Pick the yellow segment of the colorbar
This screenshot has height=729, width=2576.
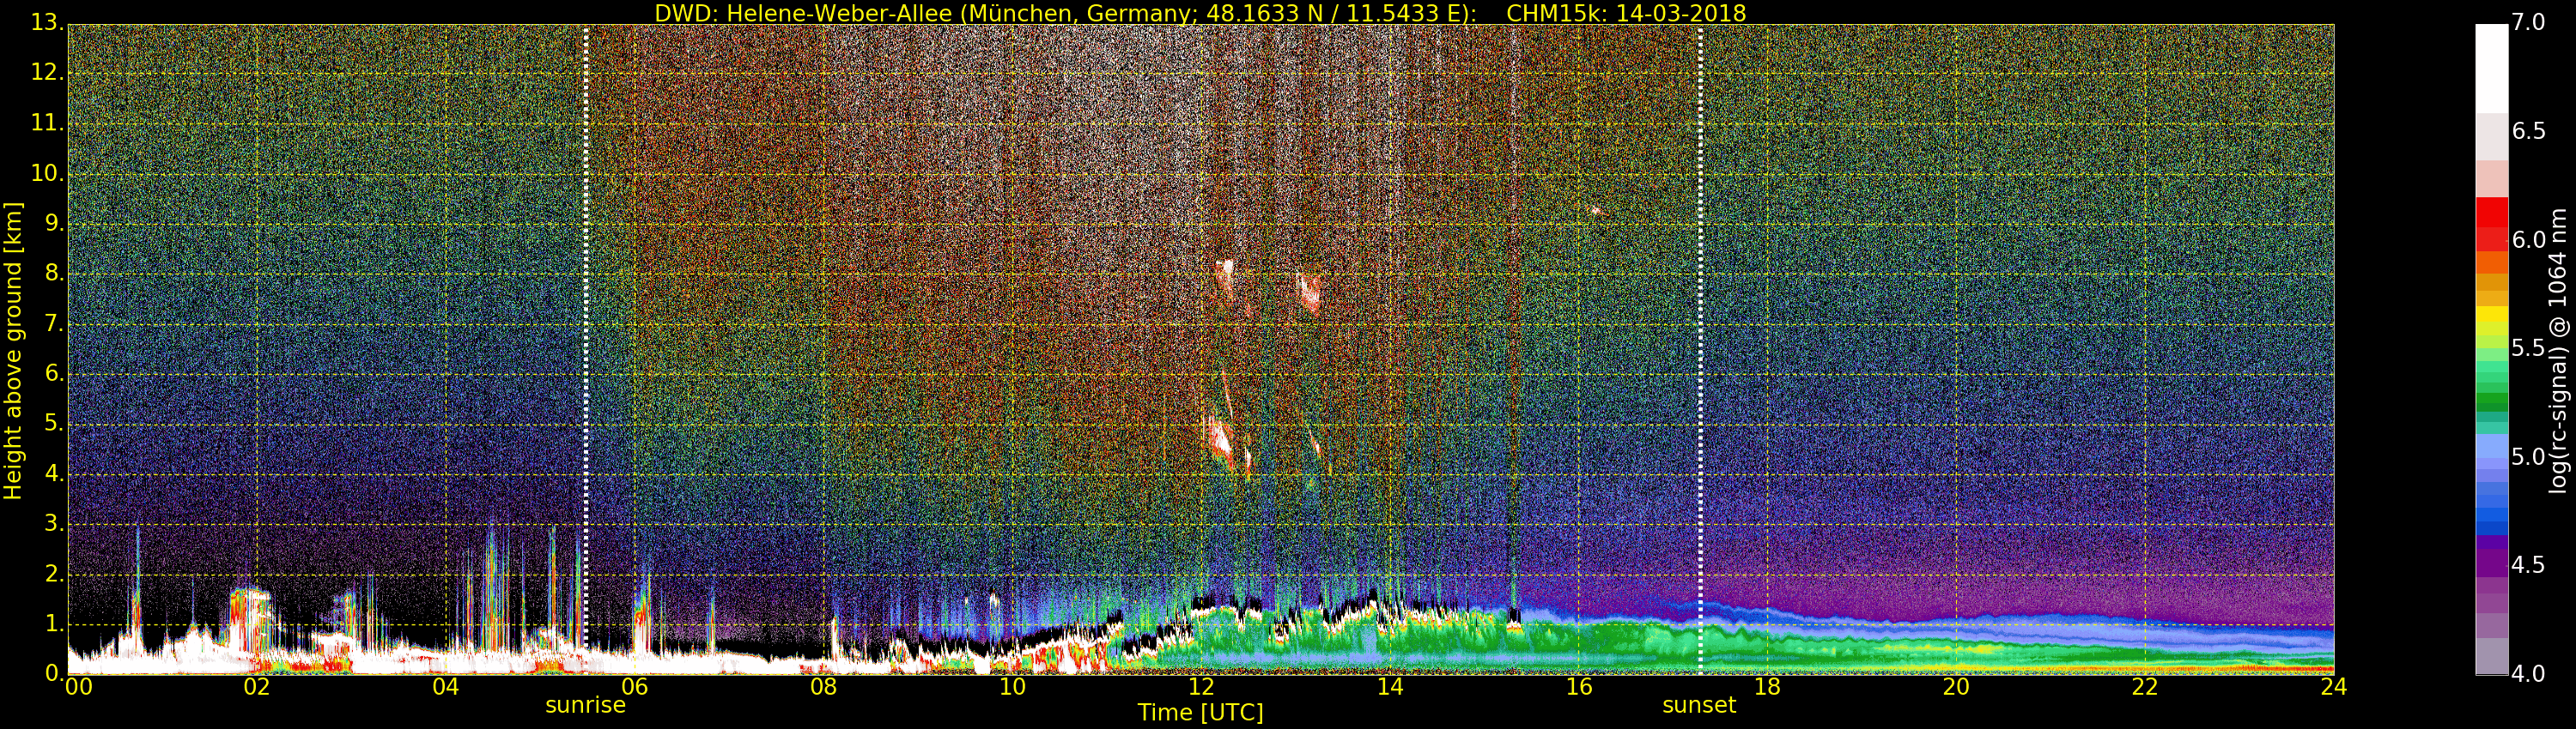2491,316
